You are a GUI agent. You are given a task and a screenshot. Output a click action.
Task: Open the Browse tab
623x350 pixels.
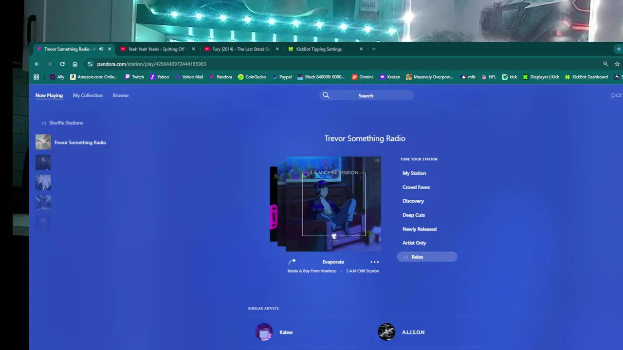(121, 95)
